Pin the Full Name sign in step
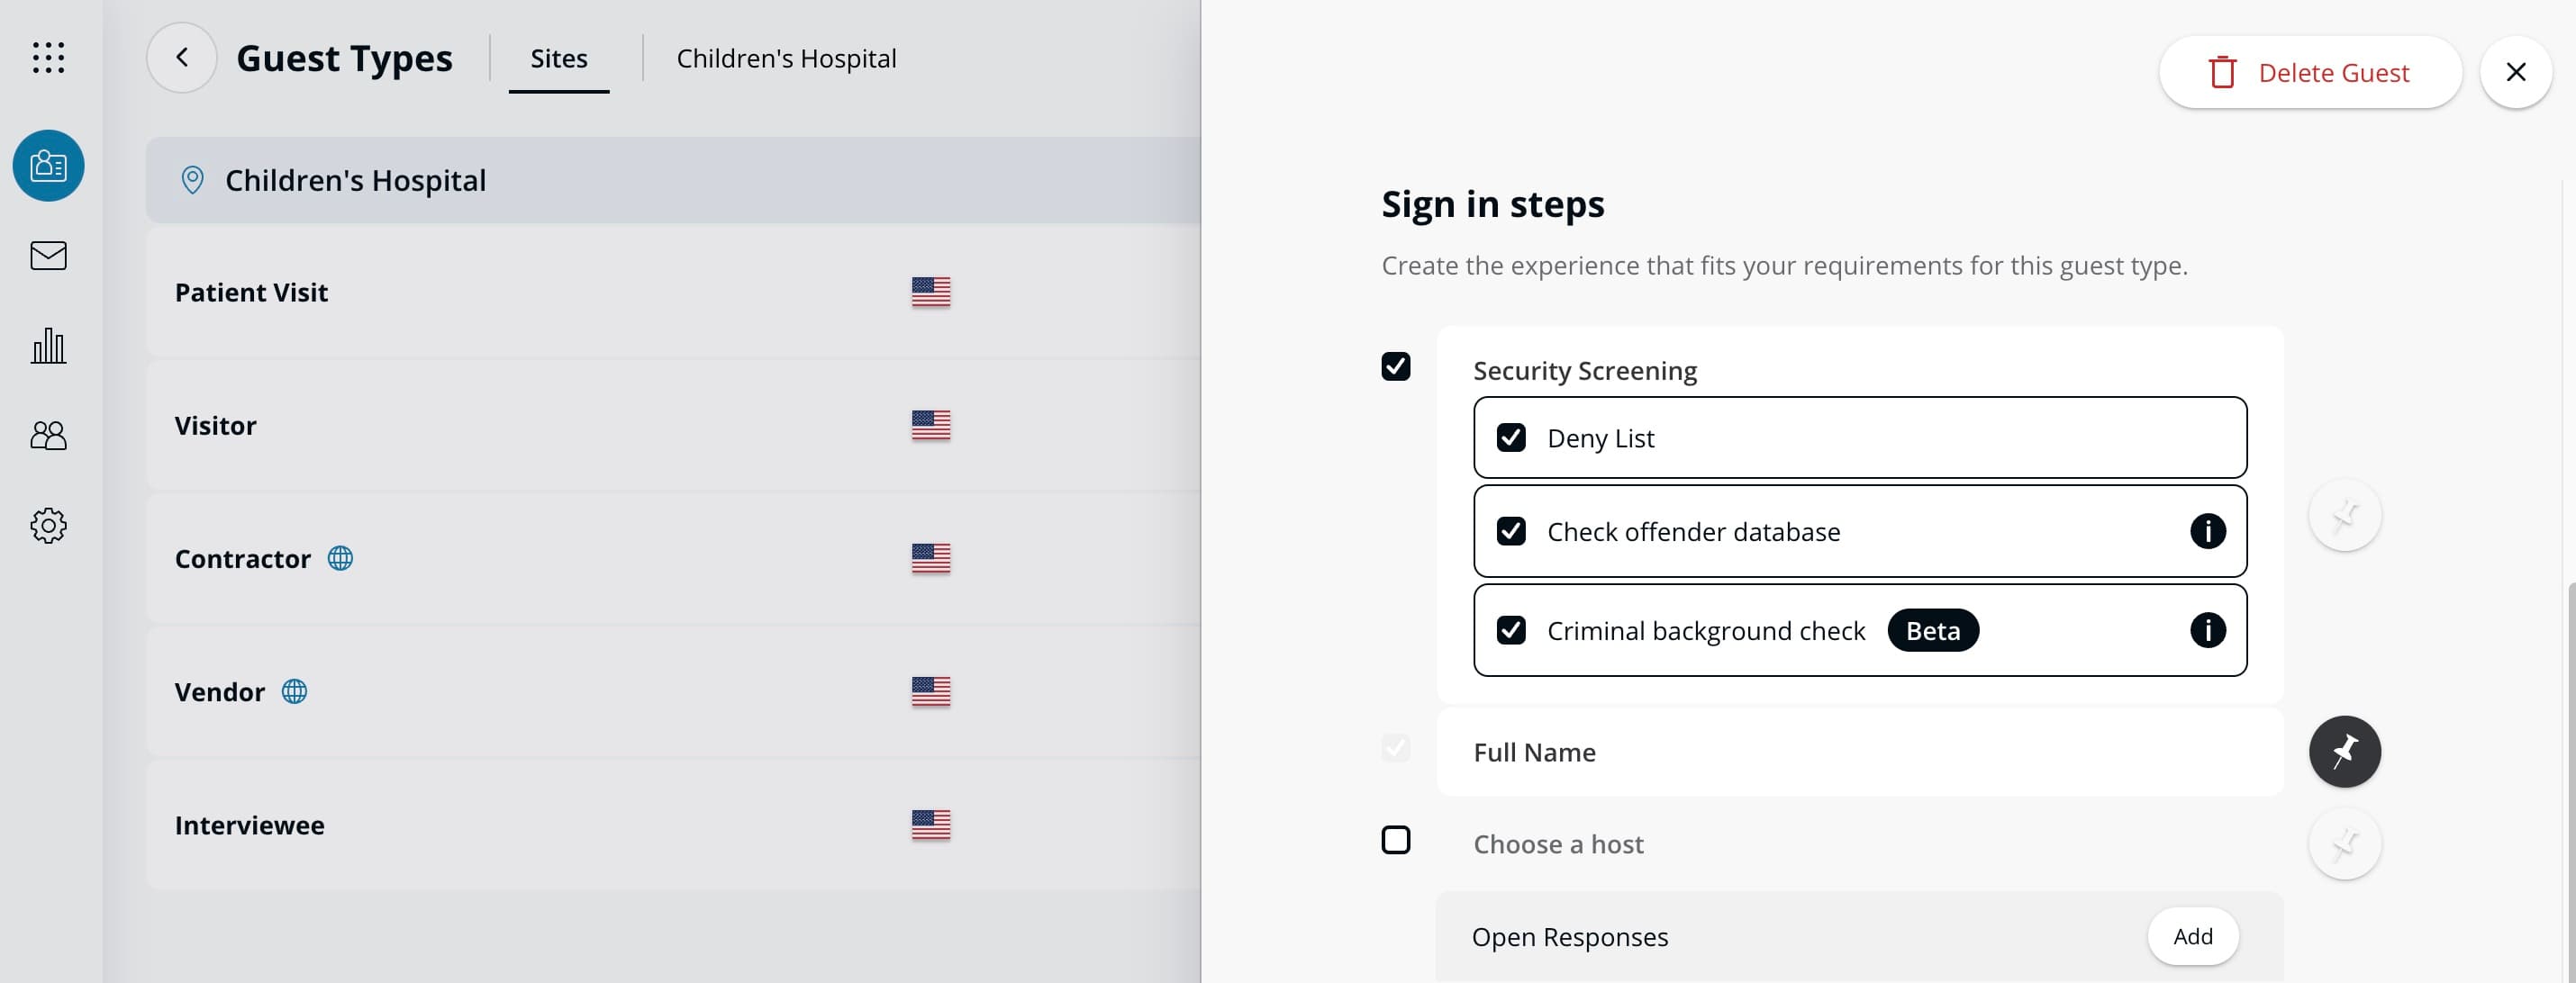Image resolution: width=2576 pixels, height=983 pixels. coord(2345,752)
